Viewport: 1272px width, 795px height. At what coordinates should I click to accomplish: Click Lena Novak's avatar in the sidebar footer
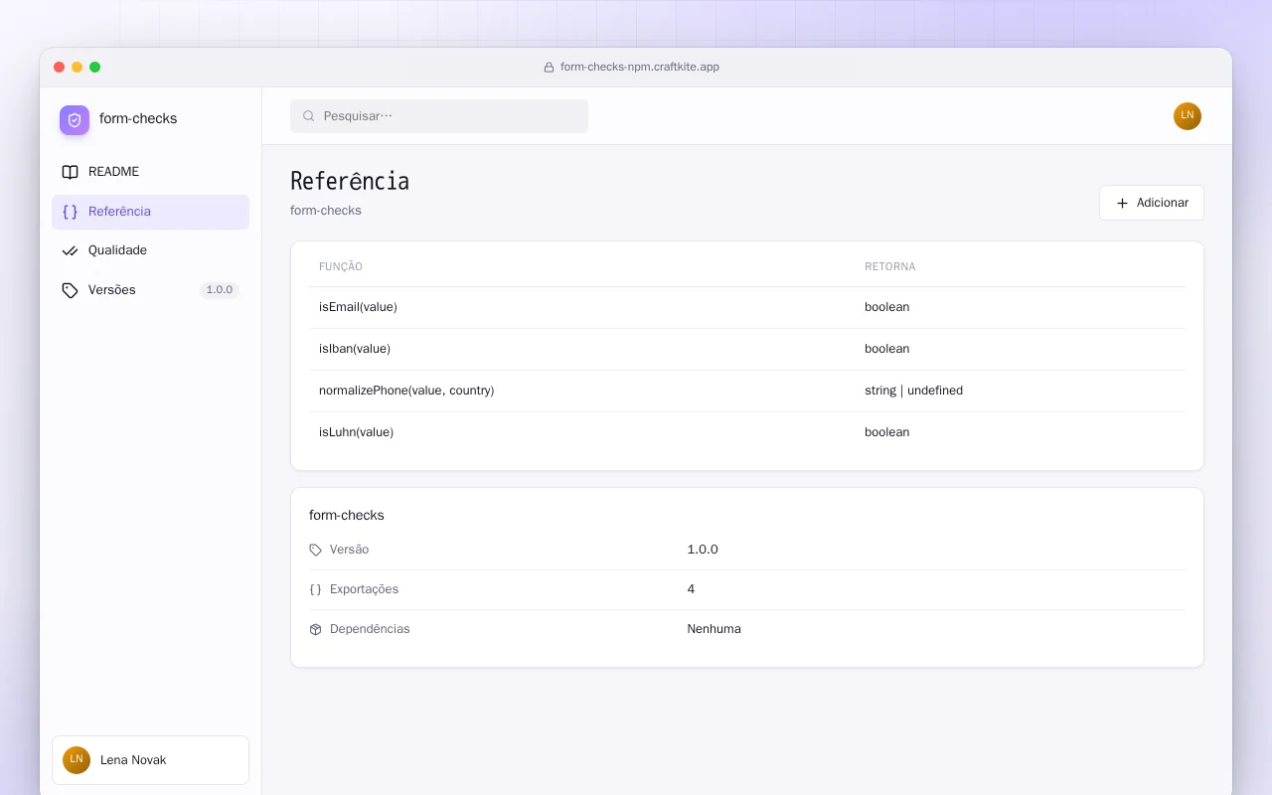pyautogui.click(x=77, y=760)
